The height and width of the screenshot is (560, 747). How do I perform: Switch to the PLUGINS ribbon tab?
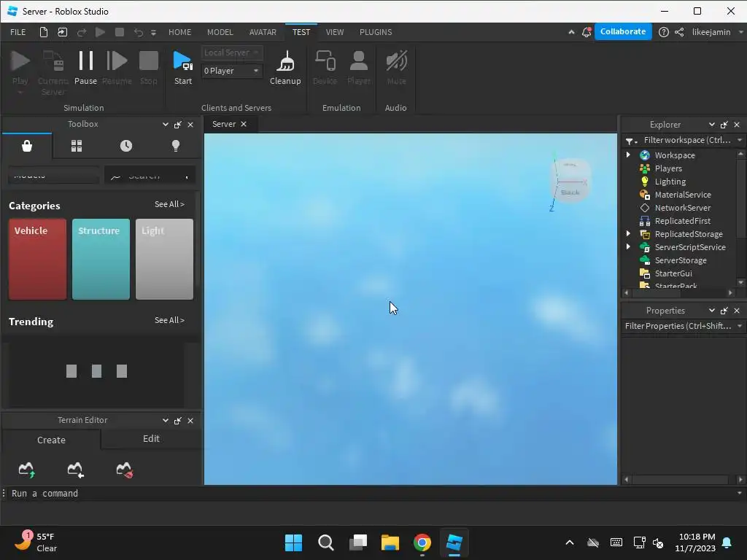pos(376,32)
